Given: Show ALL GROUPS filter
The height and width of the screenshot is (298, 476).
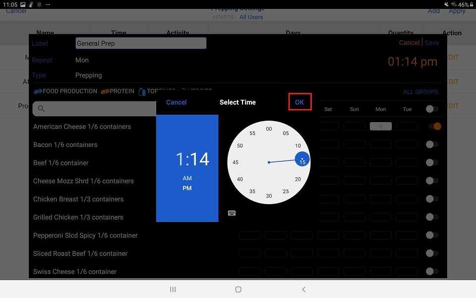Looking at the screenshot, I should coord(420,92).
